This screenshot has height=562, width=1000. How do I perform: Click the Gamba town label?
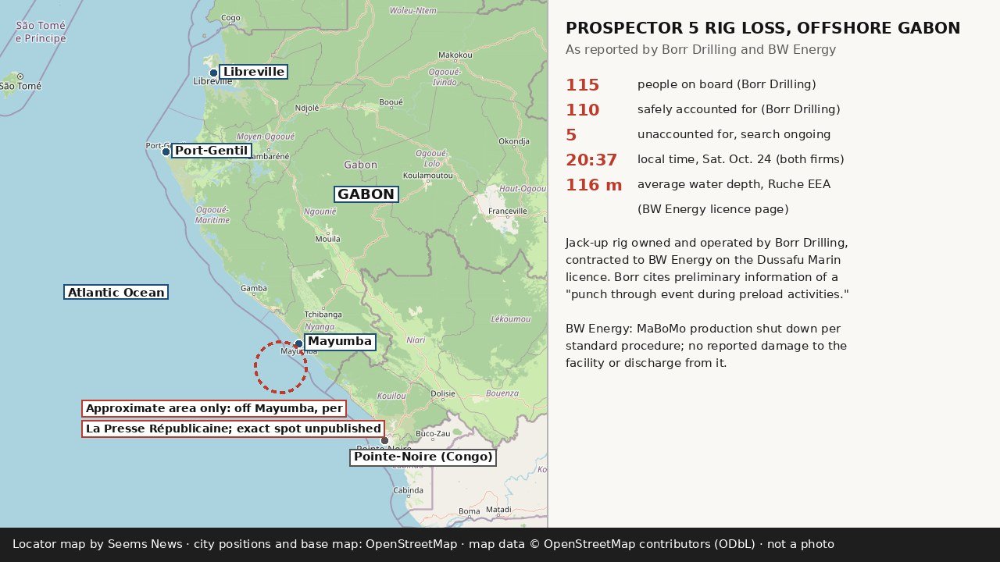tap(254, 288)
